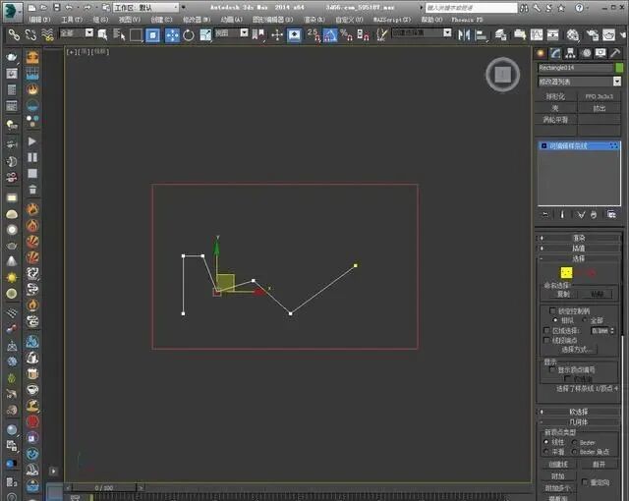The height and width of the screenshot is (501, 629).
Task: Click the Stop square in left icon column
Action: 32,174
